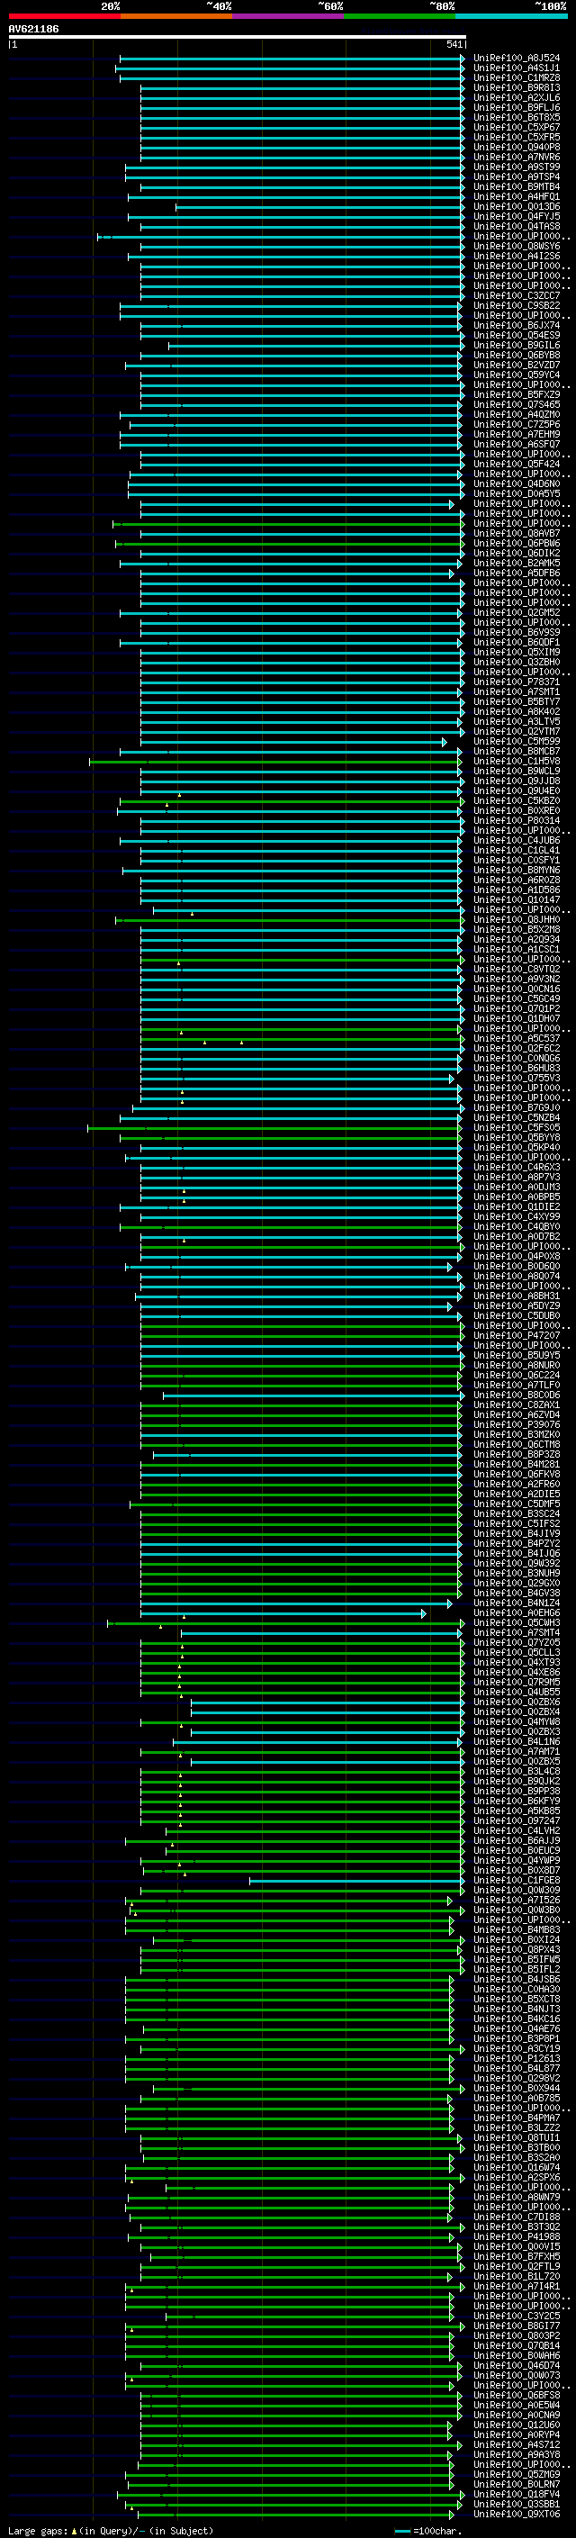
Task: Select hit UniRef100_B2VZD7
Action: tap(517, 365)
